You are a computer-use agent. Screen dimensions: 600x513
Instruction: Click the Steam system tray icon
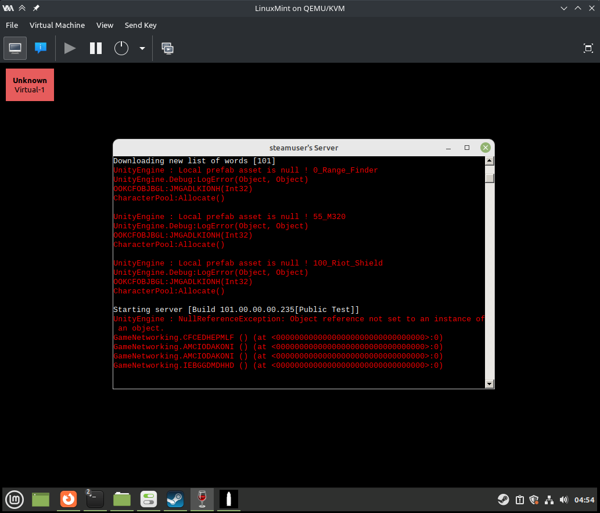[503, 500]
